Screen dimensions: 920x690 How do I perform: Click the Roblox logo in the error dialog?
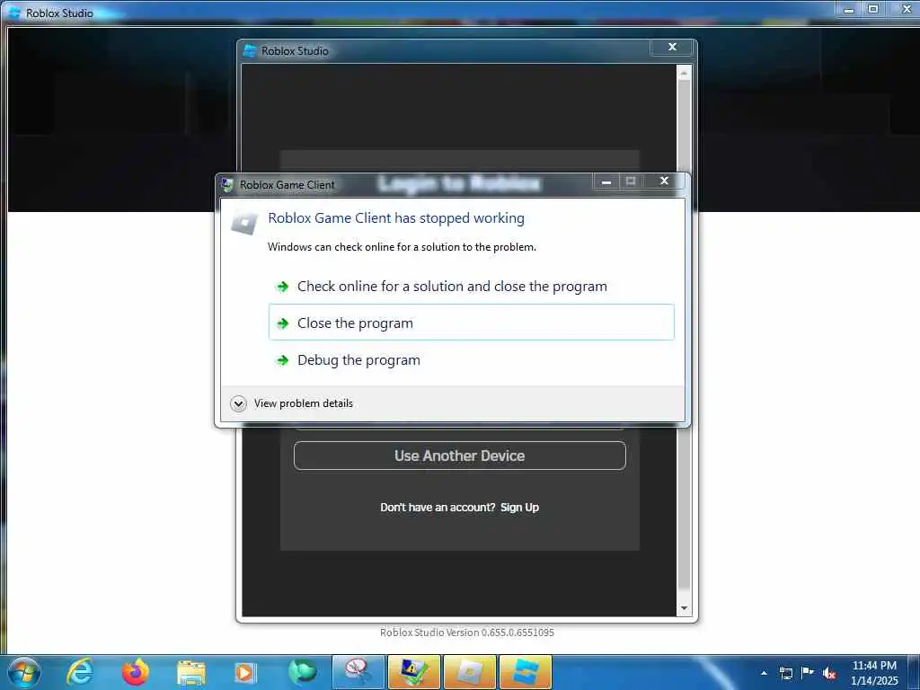(244, 223)
